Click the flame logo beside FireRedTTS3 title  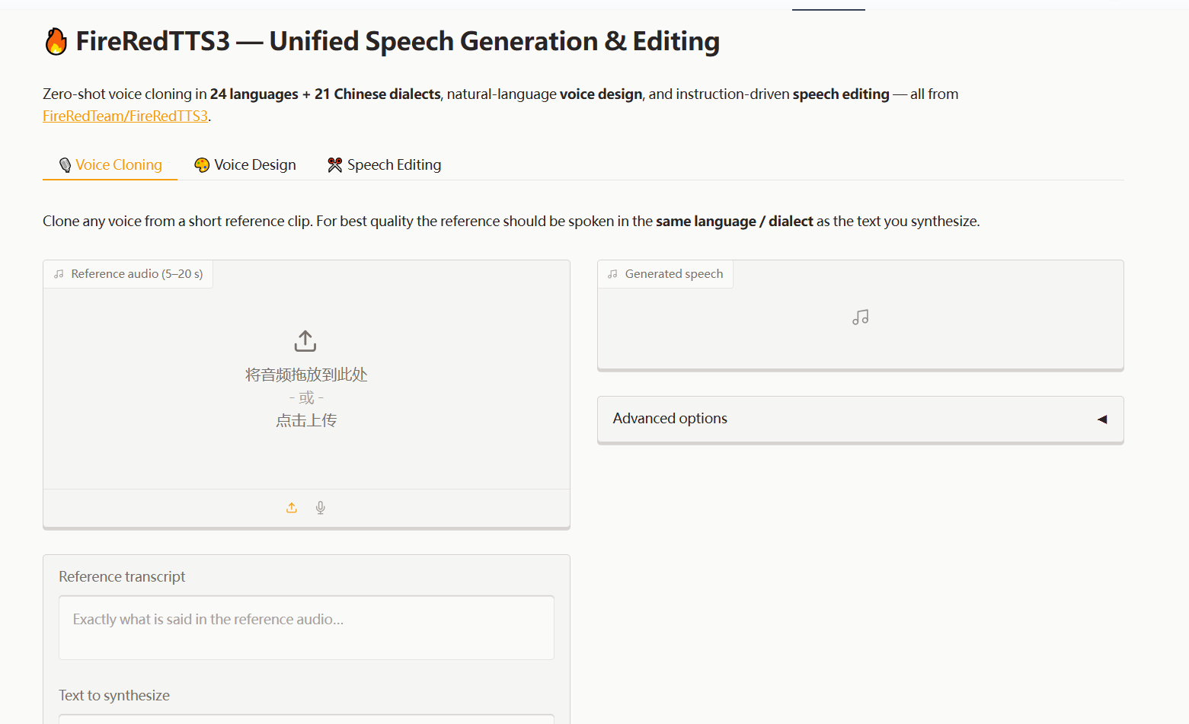coord(56,42)
